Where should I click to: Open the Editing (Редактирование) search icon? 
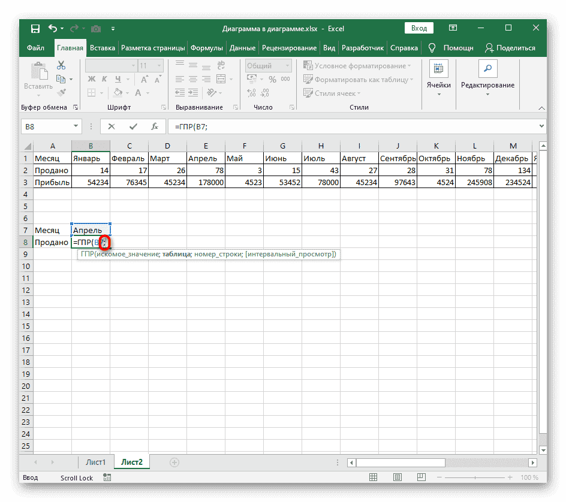(x=487, y=69)
